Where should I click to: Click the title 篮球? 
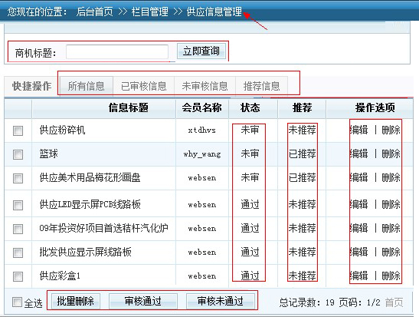[x=48, y=154]
